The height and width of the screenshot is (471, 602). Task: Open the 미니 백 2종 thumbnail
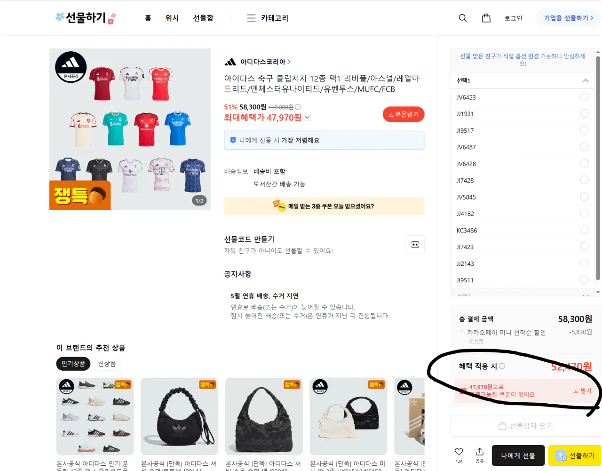[349, 416]
